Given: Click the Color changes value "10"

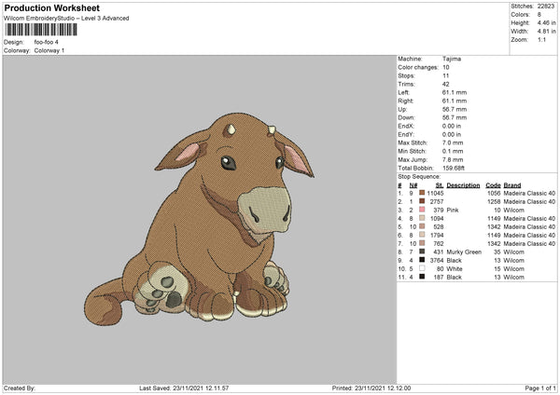Looking at the screenshot, I should (x=446, y=67).
